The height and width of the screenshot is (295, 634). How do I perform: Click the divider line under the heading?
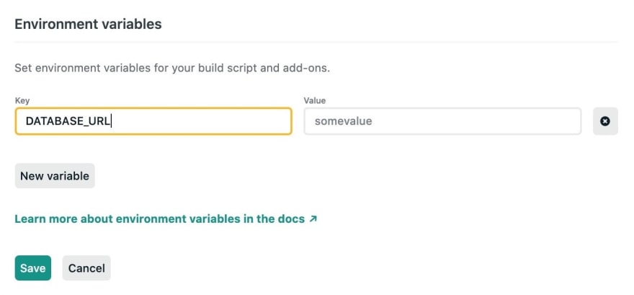(316, 41)
